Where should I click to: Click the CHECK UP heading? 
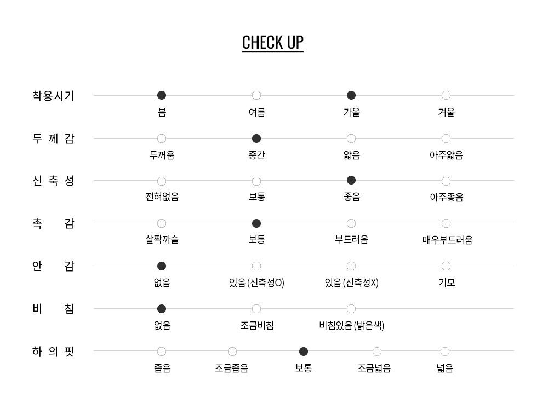click(x=273, y=42)
